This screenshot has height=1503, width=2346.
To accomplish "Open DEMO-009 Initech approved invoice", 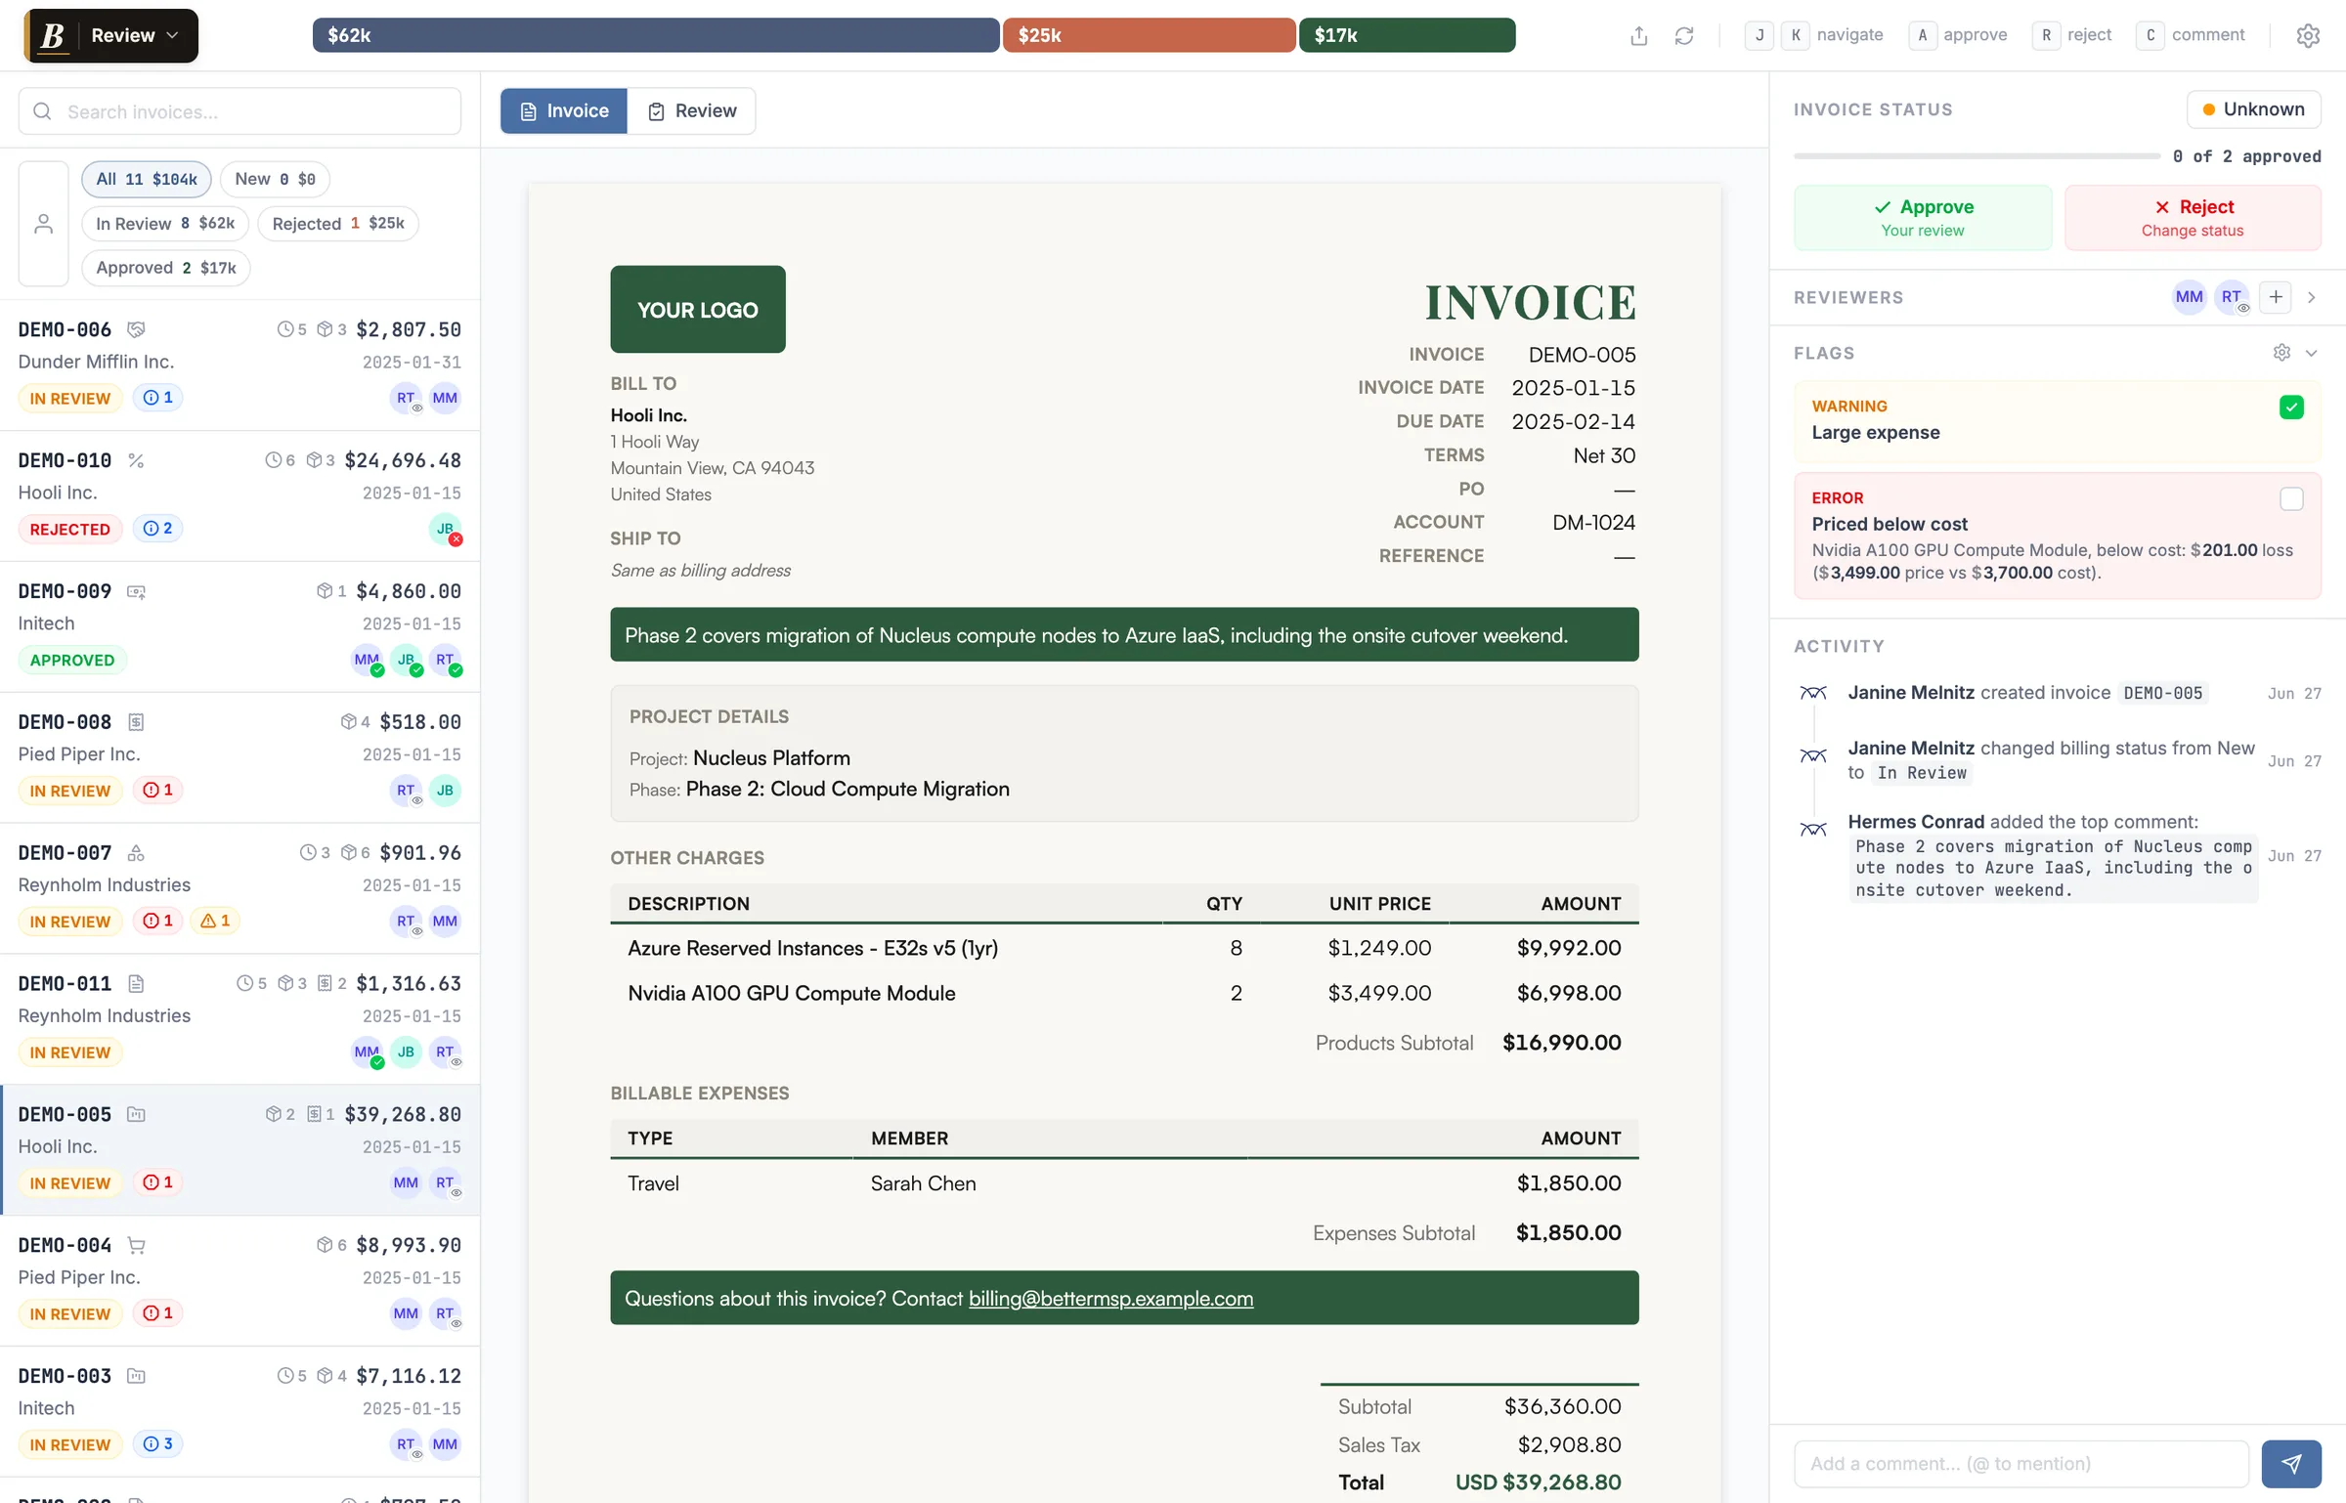I will 239,627.
